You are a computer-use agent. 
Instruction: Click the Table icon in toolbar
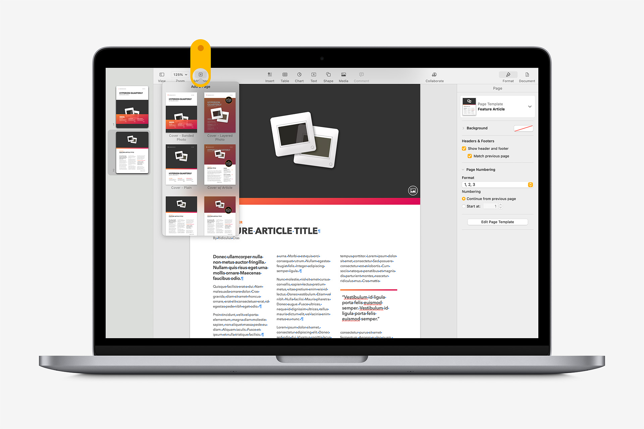pyautogui.click(x=285, y=76)
